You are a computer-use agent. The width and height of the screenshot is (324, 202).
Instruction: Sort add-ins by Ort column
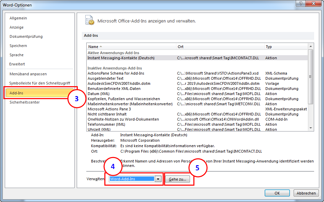click(x=220, y=47)
